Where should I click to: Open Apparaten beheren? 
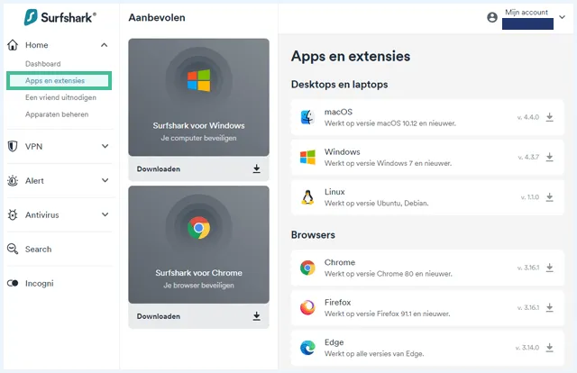[57, 114]
